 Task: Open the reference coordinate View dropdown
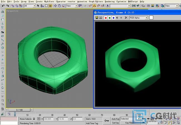tap(72, 6)
